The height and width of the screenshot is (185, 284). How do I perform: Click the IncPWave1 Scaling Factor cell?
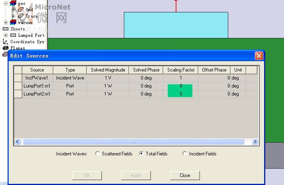(x=180, y=78)
